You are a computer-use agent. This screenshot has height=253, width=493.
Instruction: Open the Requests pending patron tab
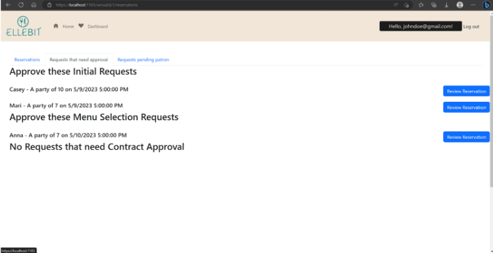coord(143,60)
